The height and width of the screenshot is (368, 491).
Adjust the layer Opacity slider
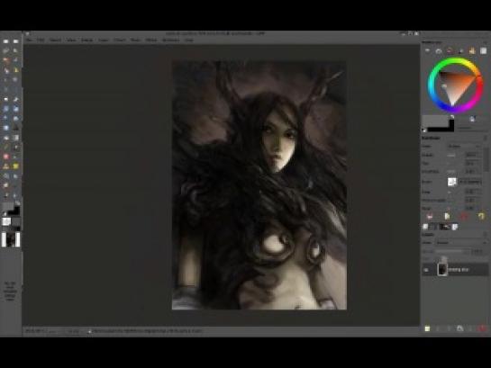pos(452,251)
